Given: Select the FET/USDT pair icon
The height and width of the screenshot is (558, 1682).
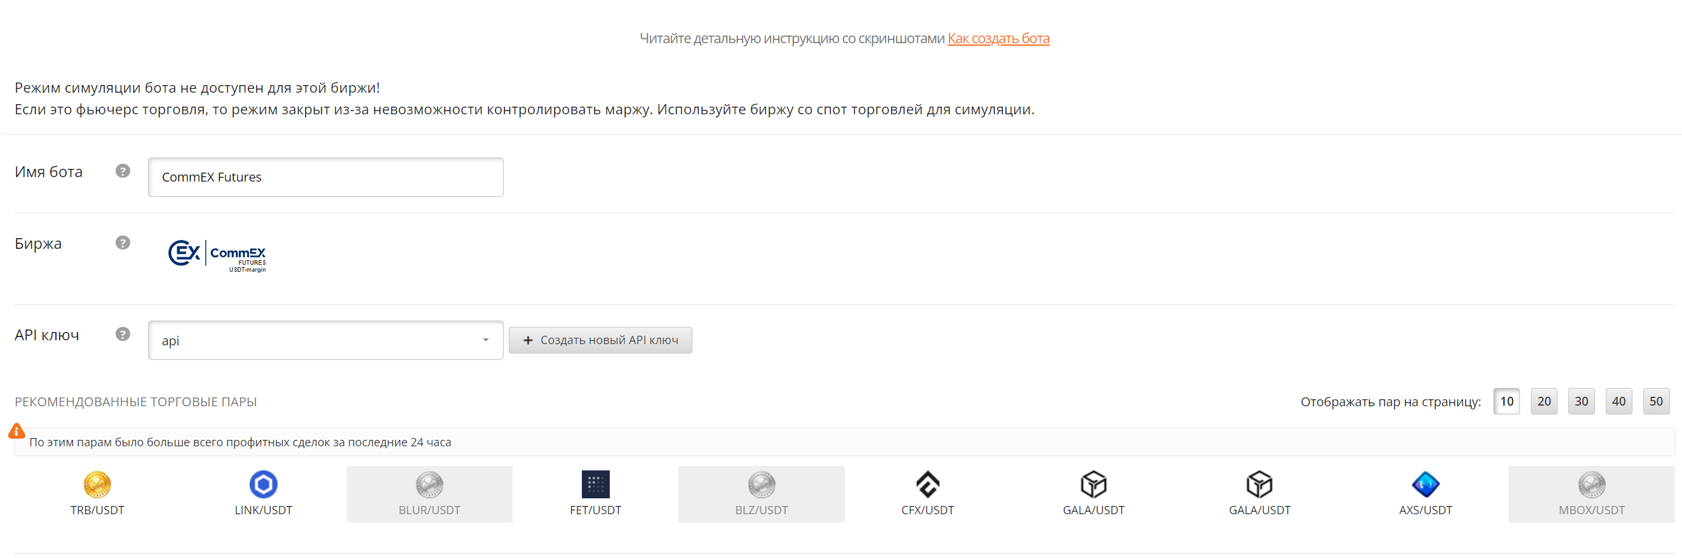Looking at the screenshot, I should point(595,484).
